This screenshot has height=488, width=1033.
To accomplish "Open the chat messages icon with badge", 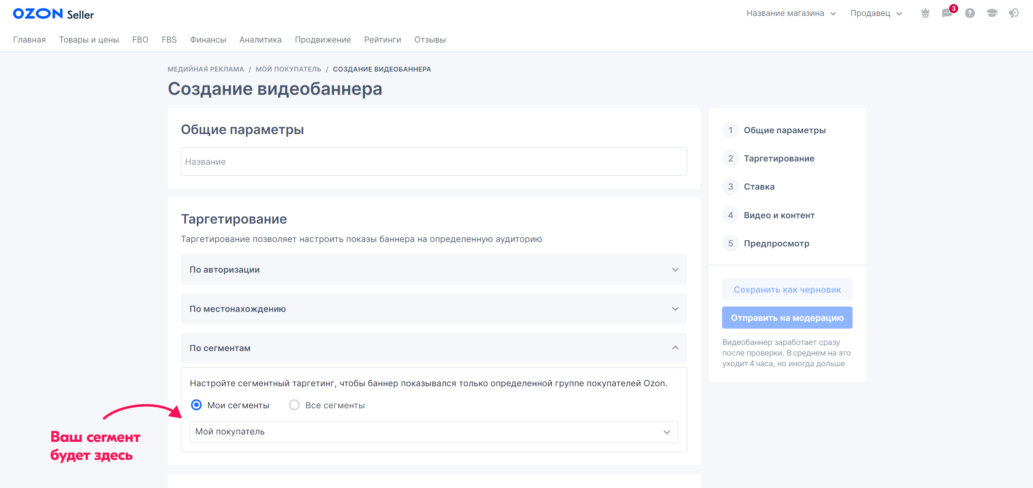I will click(x=947, y=13).
